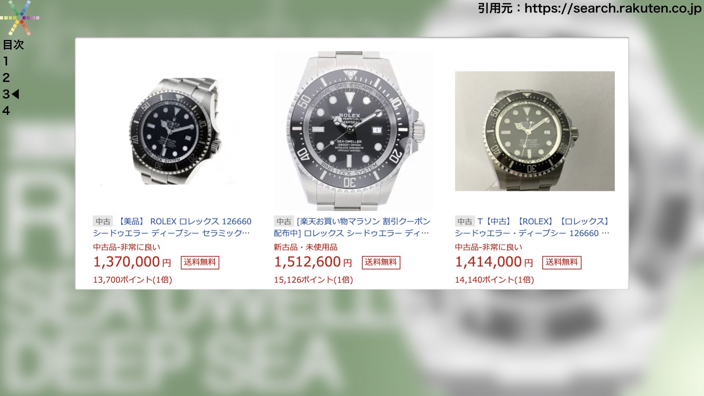704x396 pixels.
Task: Click the search.rakuten.co.jp source URL
Action: (x=613, y=8)
